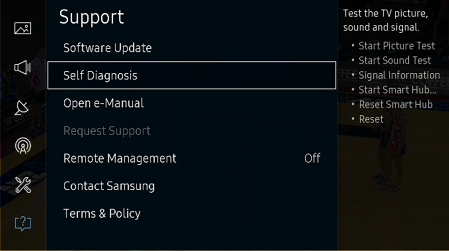Toggle Remote Management Off value
449x251 pixels.
[x=312, y=158]
